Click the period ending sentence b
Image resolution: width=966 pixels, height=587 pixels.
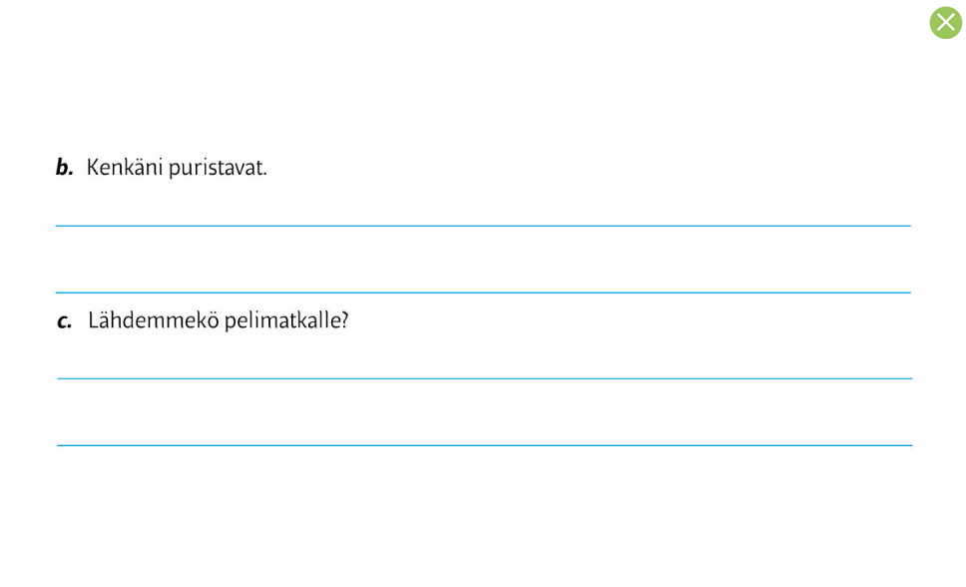264,172
